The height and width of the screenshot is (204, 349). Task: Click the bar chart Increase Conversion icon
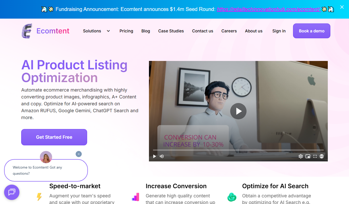(135, 197)
